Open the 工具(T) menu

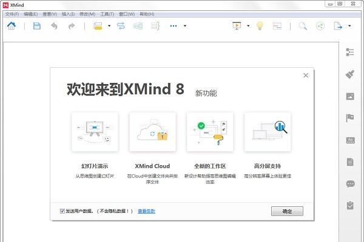[x=107, y=14]
